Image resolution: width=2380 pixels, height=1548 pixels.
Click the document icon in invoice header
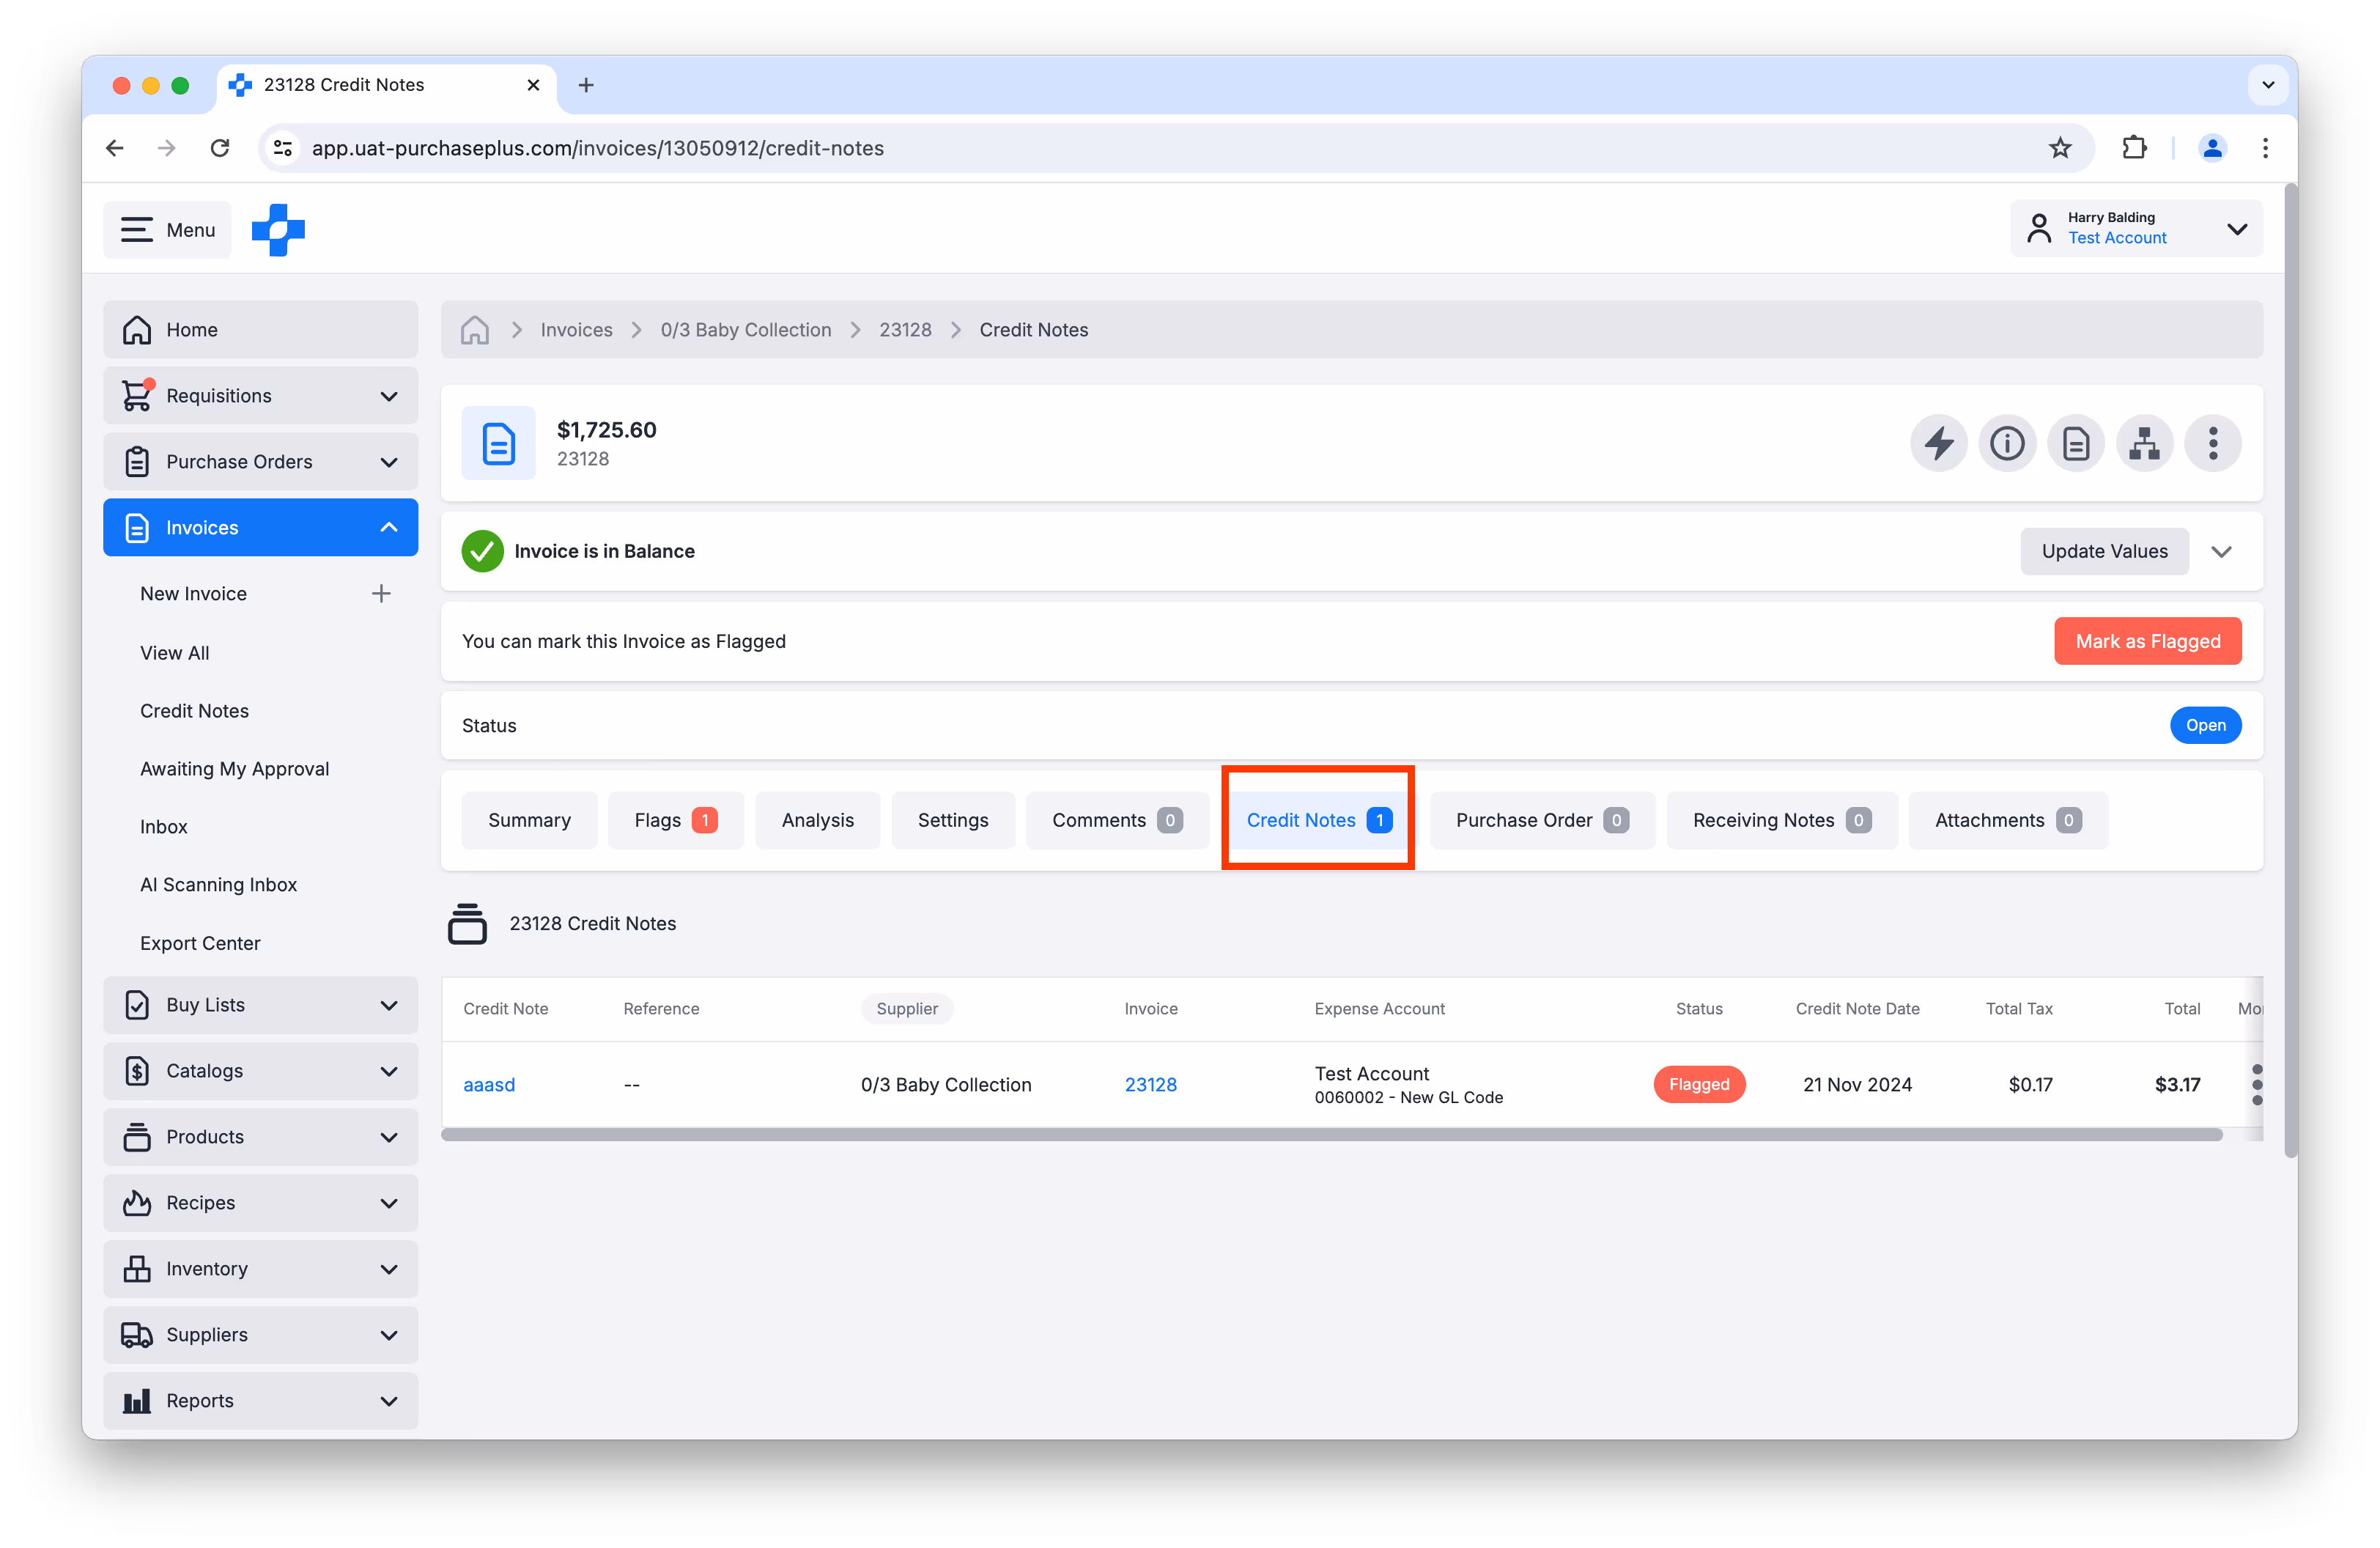pyautogui.click(x=2076, y=443)
